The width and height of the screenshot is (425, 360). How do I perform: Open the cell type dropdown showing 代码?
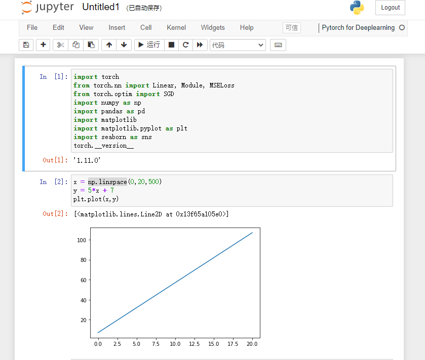coord(238,45)
